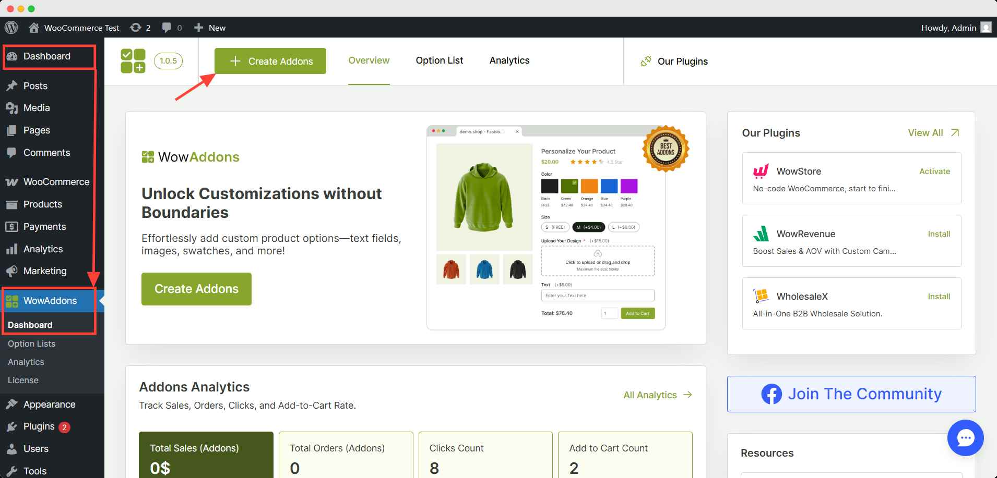Click the New content plus item

(x=209, y=28)
